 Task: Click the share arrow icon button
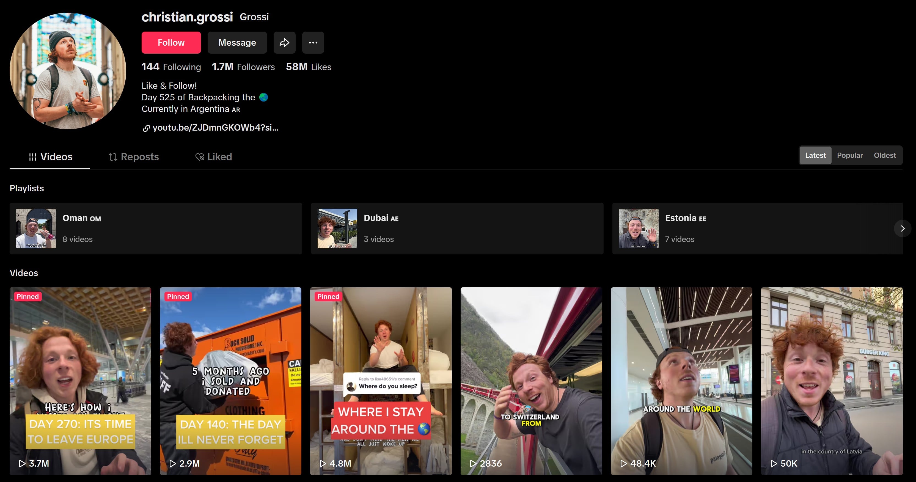[x=284, y=43]
